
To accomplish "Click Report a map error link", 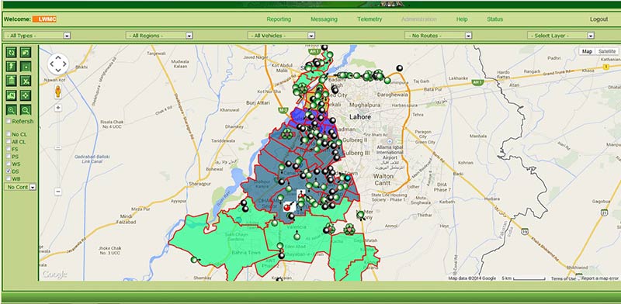I will (x=599, y=278).
